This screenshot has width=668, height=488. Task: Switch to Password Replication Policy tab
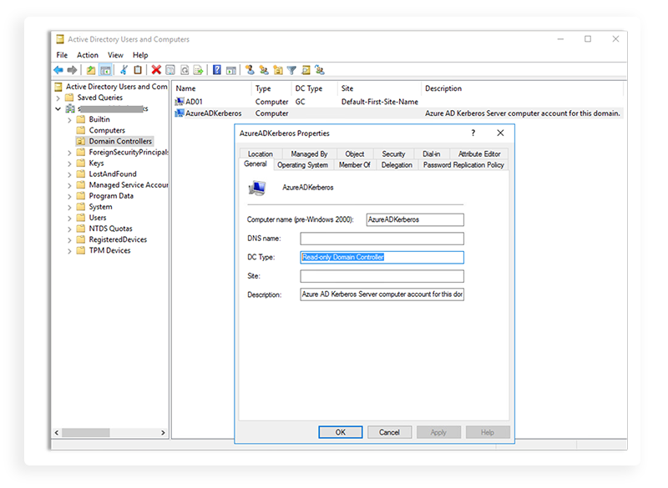(463, 164)
